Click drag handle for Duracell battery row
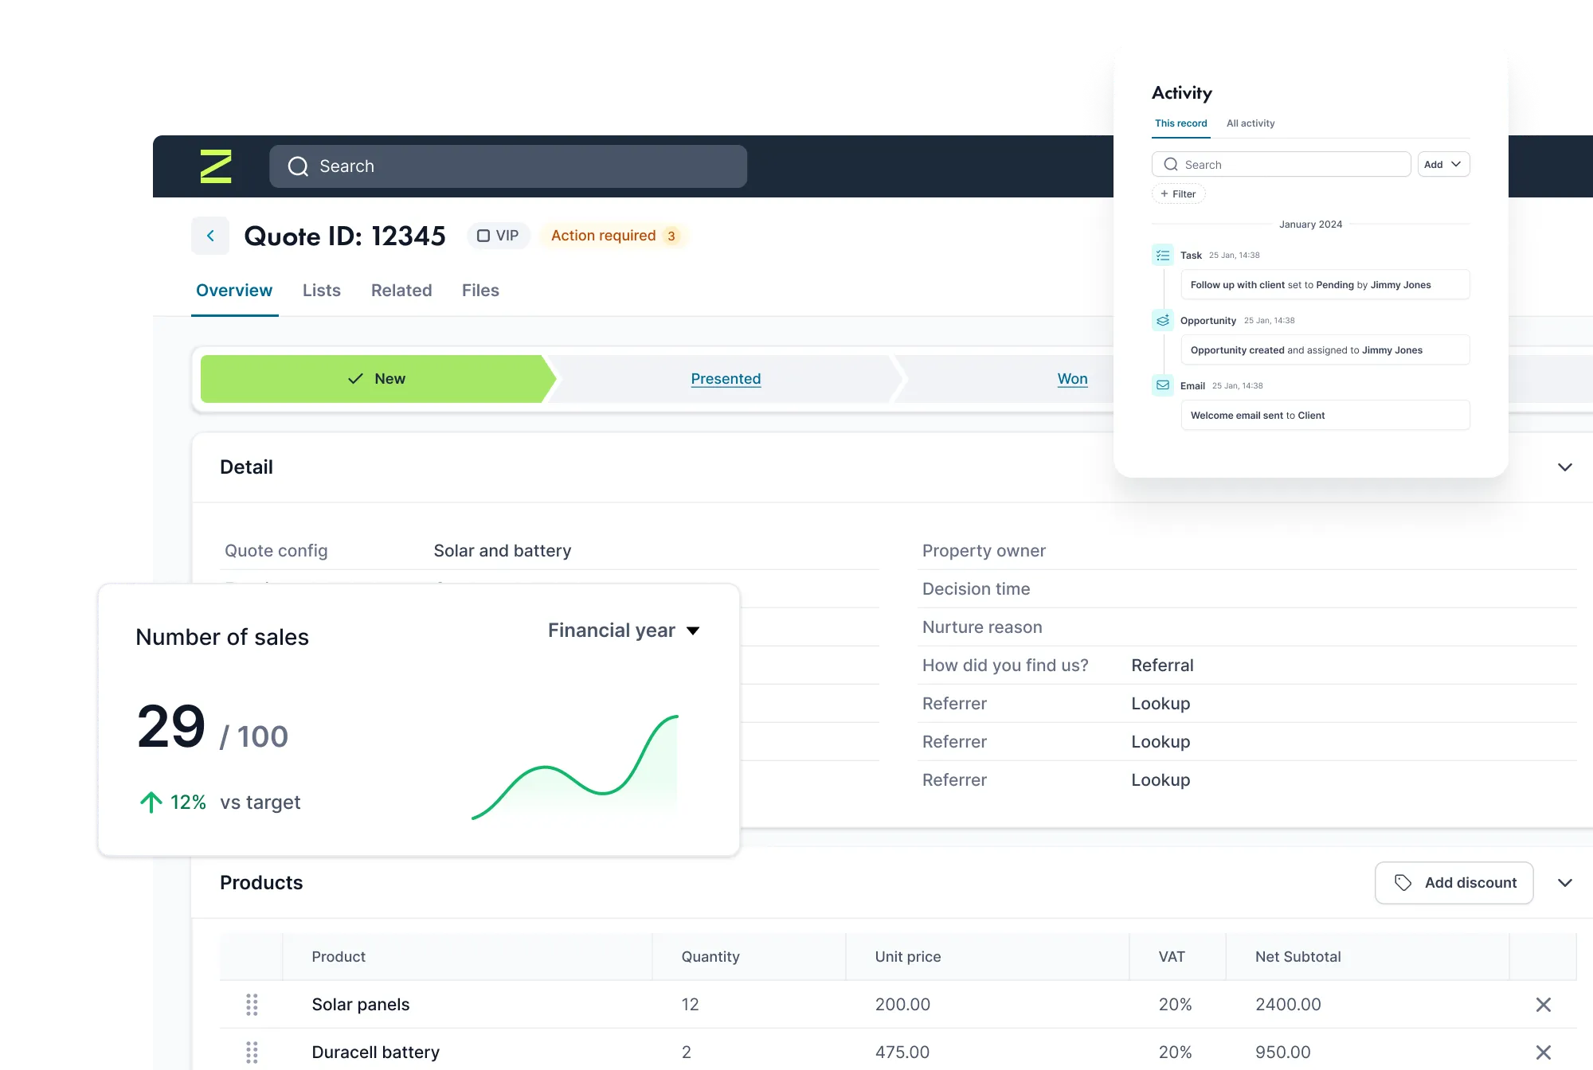1593x1070 pixels. (x=252, y=1052)
